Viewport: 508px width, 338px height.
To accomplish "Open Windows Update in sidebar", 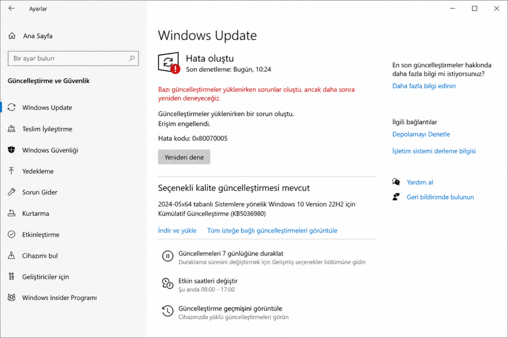I will pos(47,107).
